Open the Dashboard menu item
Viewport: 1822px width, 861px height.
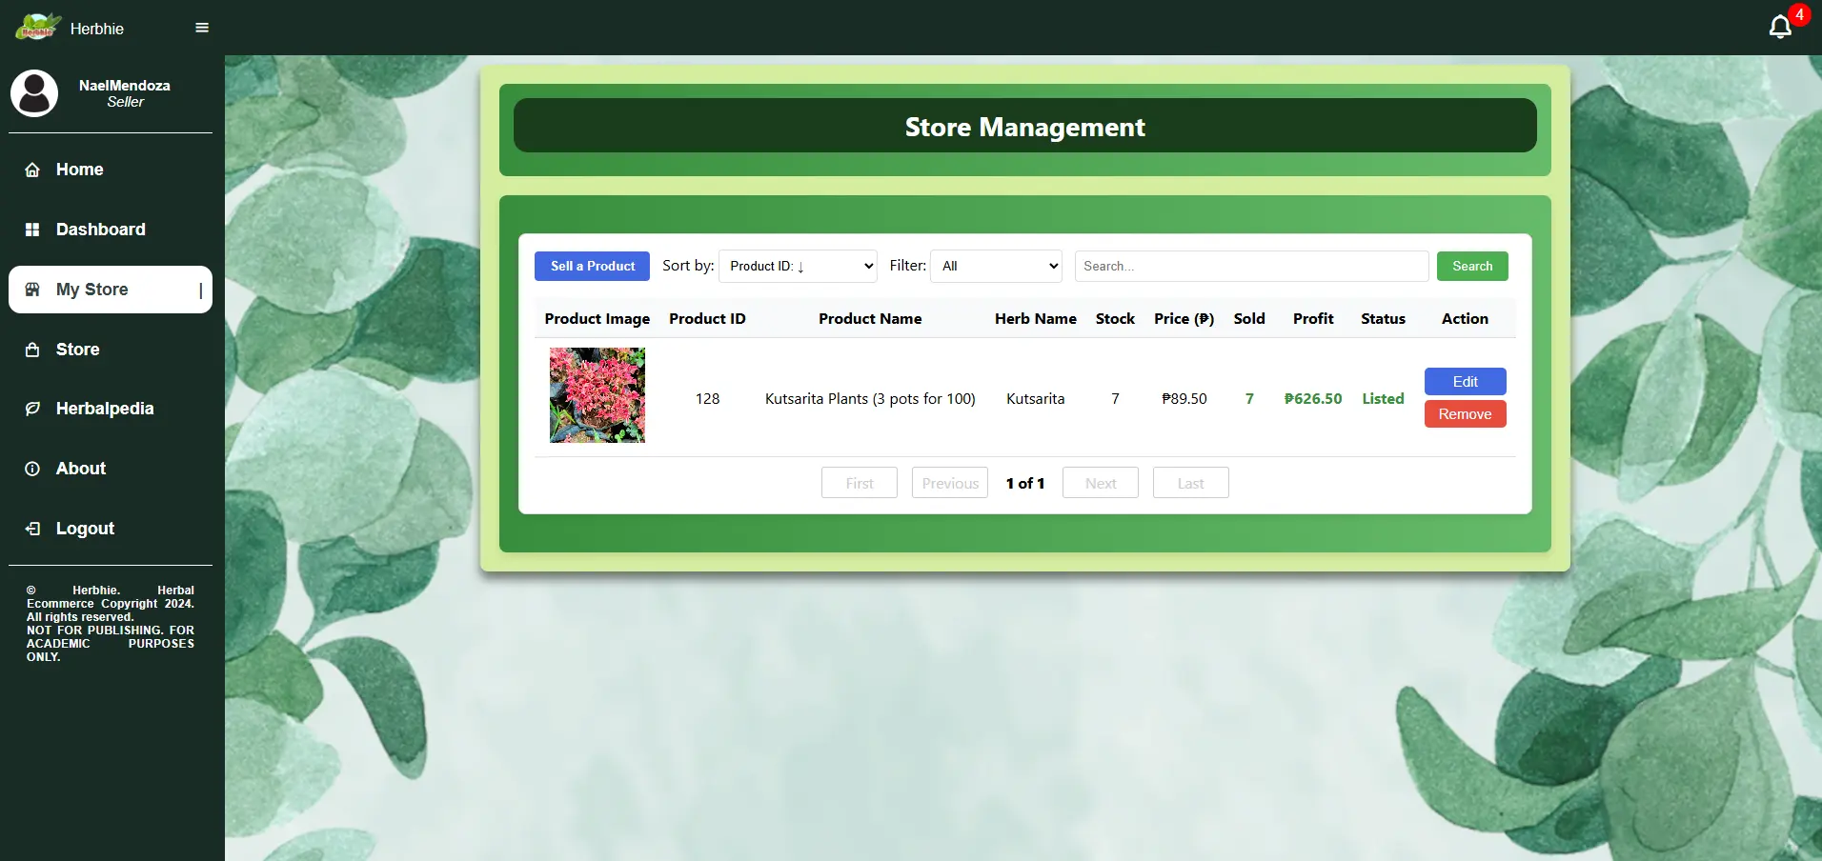point(111,230)
